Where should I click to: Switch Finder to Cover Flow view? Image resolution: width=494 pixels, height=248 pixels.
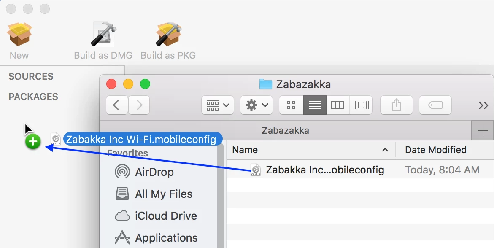[361, 105]
